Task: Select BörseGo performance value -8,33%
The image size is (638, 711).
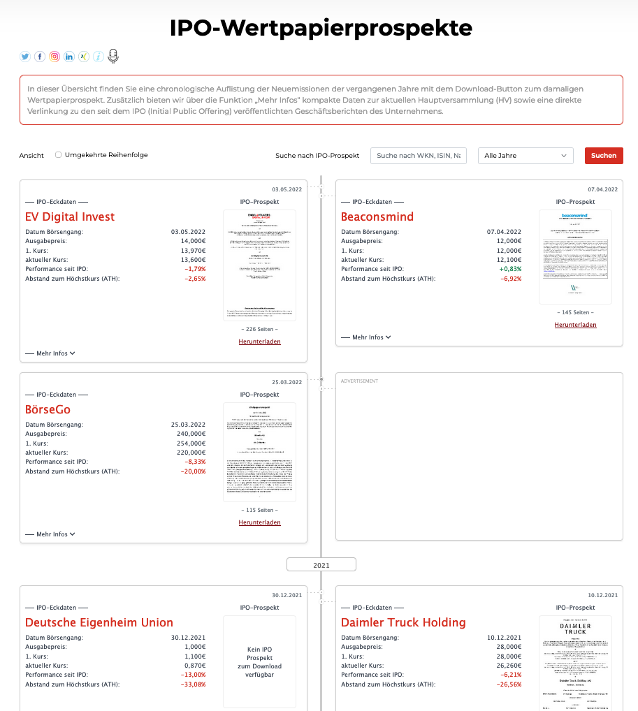Action: [x=195, y=462]
